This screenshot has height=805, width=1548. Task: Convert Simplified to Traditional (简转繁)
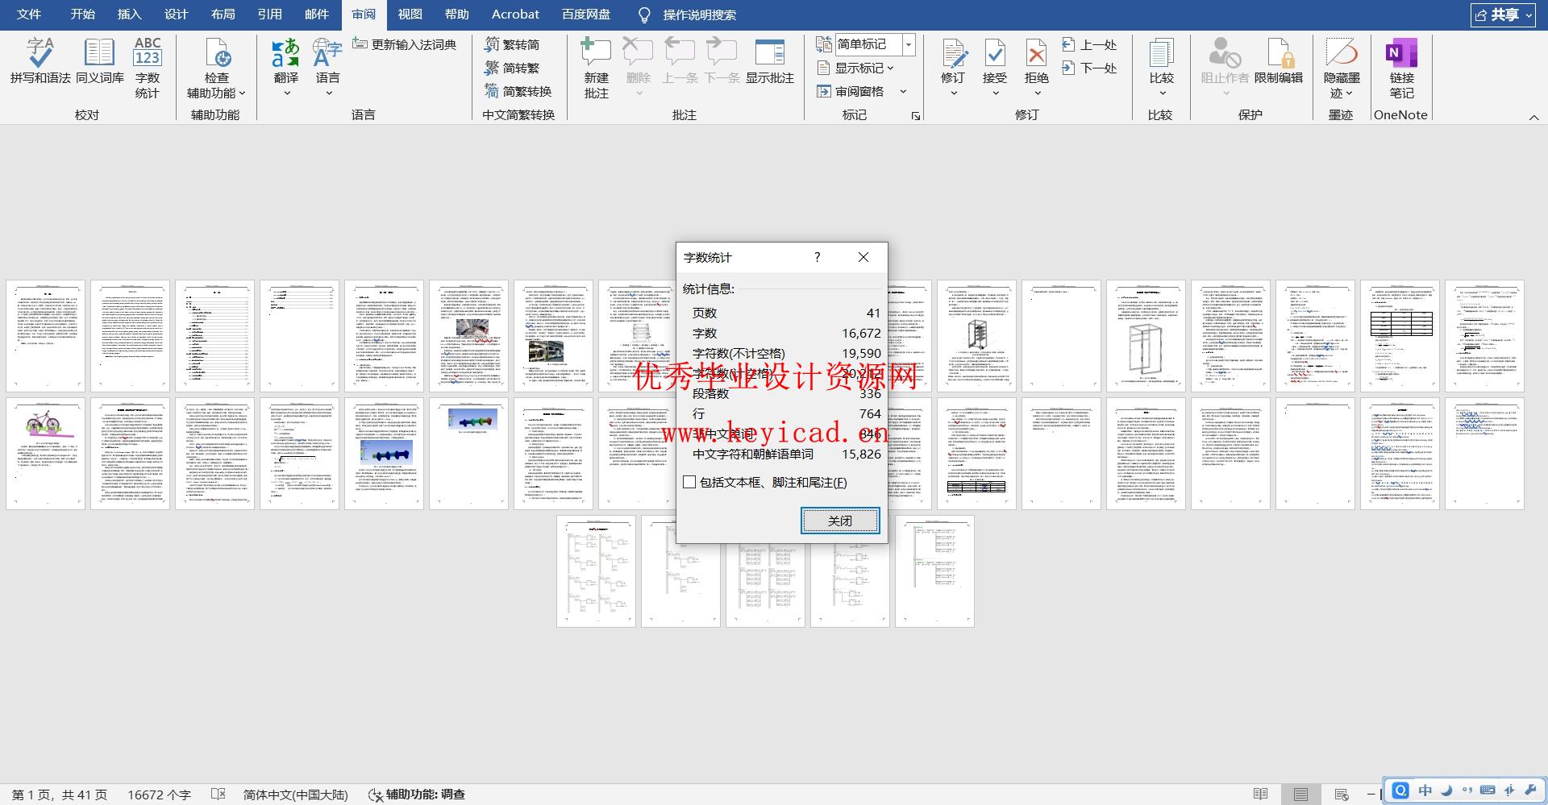click(x=512, y=68)
